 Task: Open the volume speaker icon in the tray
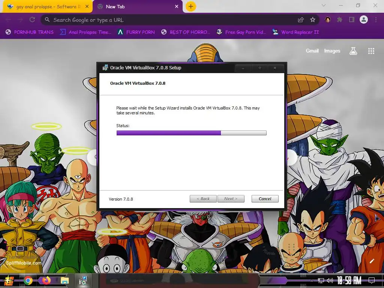[330, 280]
